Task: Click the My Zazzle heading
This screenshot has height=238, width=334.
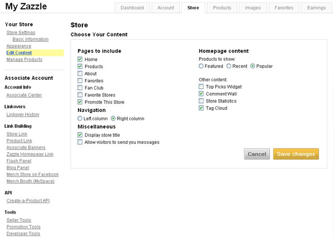Action: pos(26,6)
